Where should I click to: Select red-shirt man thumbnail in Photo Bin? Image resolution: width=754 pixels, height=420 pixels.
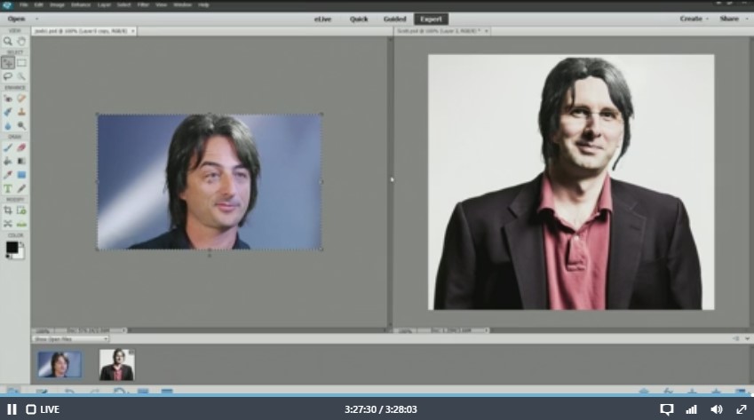(116, 365)
